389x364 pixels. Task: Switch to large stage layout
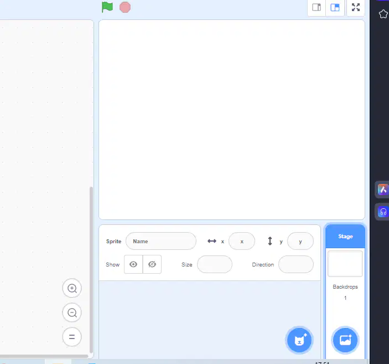click(x=335, y=7)
